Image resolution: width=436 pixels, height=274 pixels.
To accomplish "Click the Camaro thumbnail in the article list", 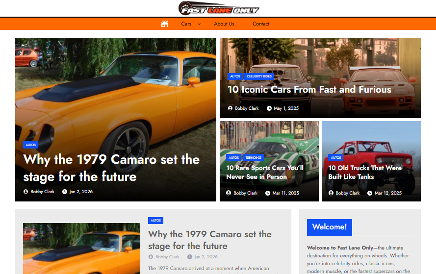I will pyautogui.click(x=82, y=249).
